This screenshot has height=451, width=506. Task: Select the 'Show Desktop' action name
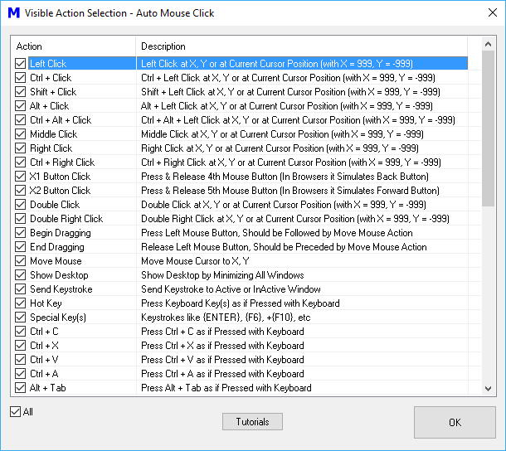tap(59, 275)
